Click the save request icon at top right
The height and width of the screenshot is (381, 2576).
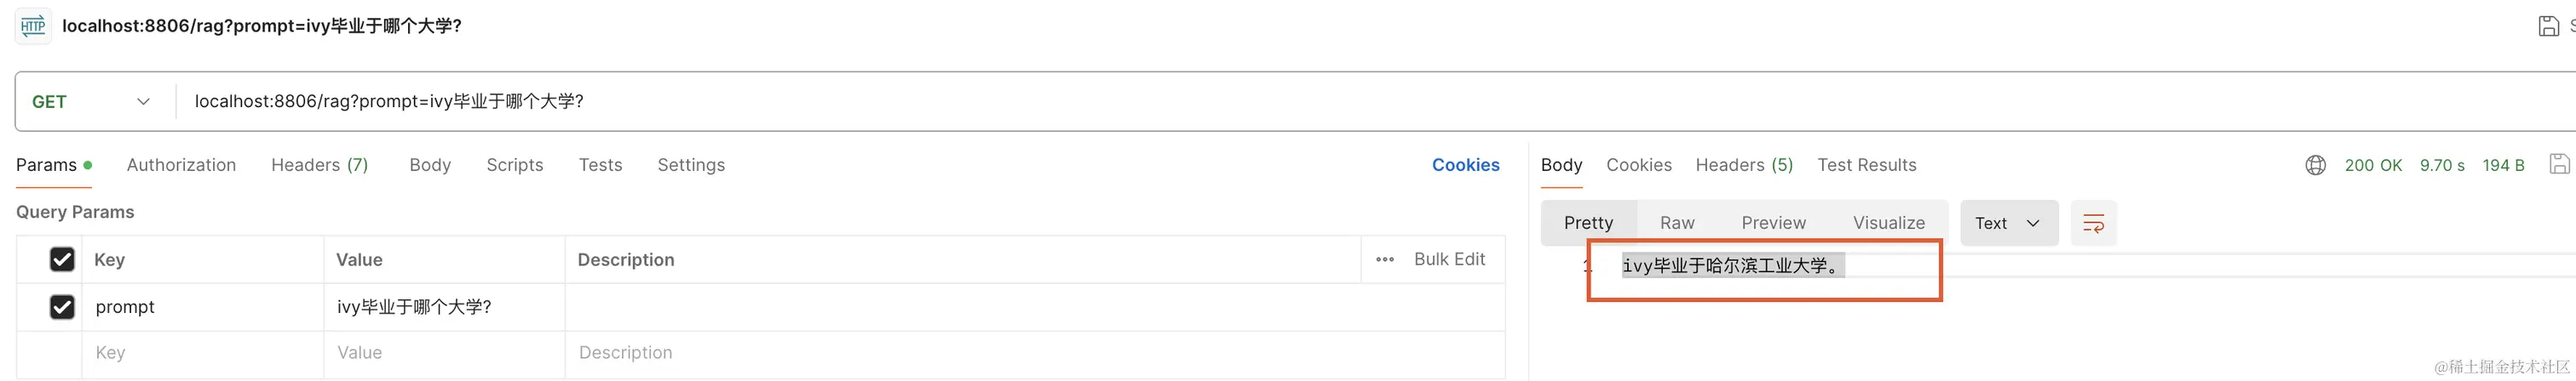click(x=2549, y=26)
